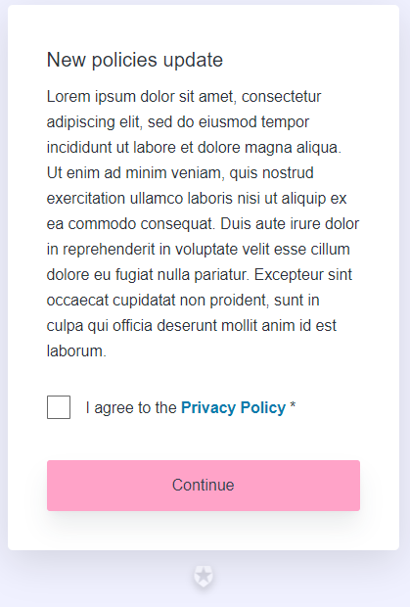Click the required asterisk after Privacy Policy
This screenshot has height=607, width=410.
point(293,406)
